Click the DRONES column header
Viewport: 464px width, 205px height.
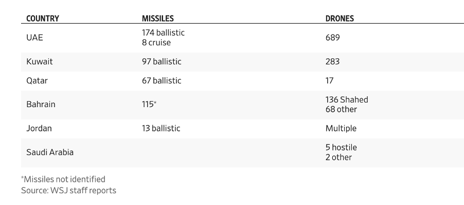pos(340,19)
